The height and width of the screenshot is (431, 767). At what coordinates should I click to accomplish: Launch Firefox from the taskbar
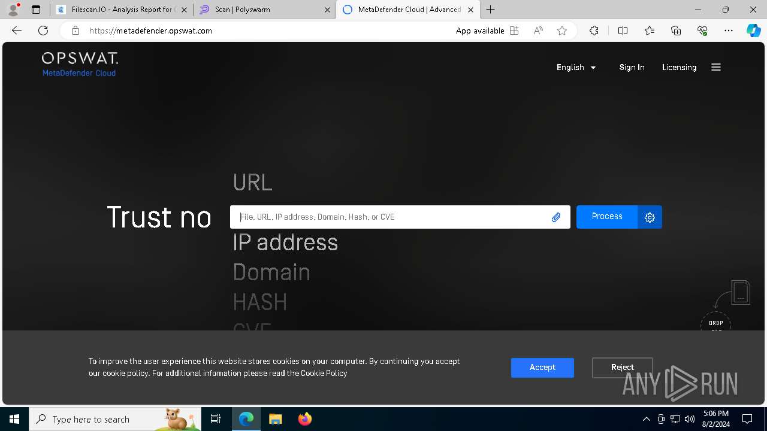click(304, 419)
